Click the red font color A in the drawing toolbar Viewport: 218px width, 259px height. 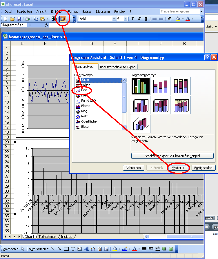[135, 249]
